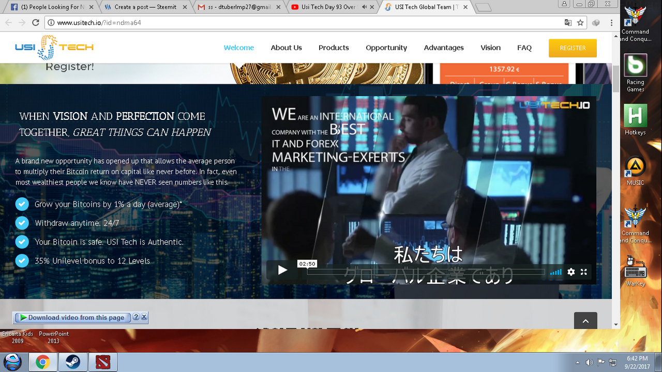662x372 pixels.
Task: Click the PowerPoint 2013 desktop label
Action: pyautogui.click(x=54, y=337)
